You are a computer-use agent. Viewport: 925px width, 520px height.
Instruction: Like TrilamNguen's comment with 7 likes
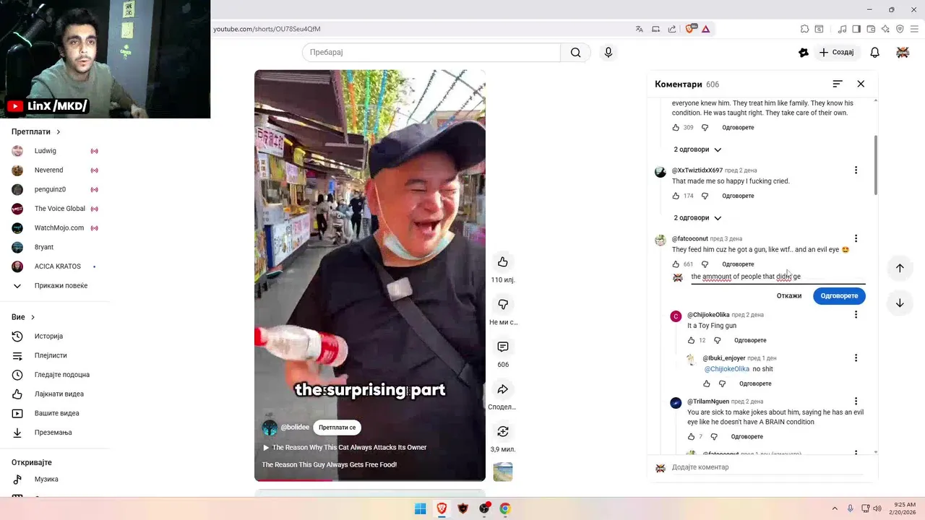tap(691, 436)
